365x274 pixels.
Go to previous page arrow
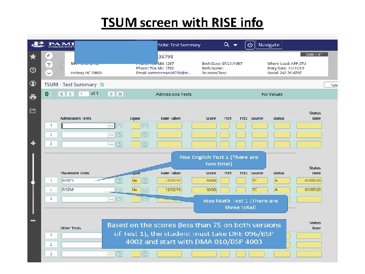[x=70, y=94]
